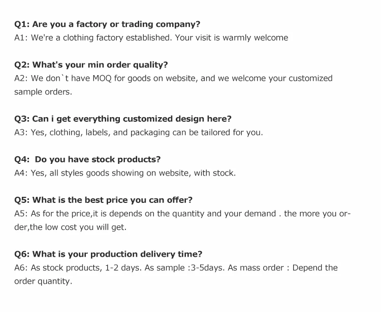Click the question "Are you a factory or trading company?"

click(x=116, y=24)
